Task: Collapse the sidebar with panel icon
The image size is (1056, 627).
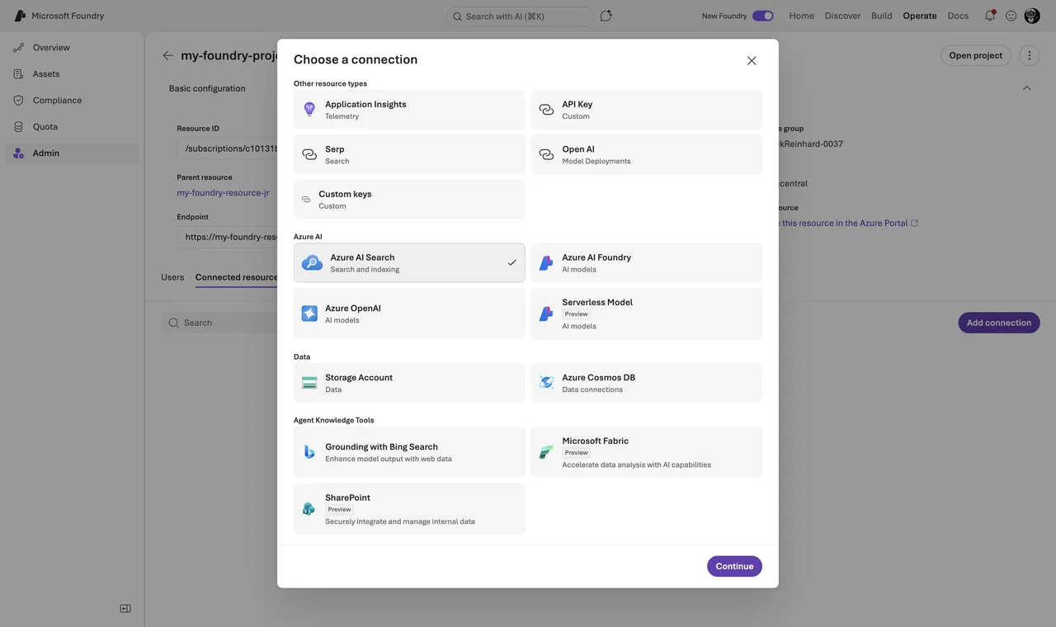Action: (x=125, y=609)
